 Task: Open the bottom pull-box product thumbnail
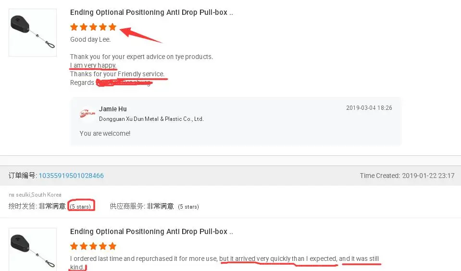(33, 249)
